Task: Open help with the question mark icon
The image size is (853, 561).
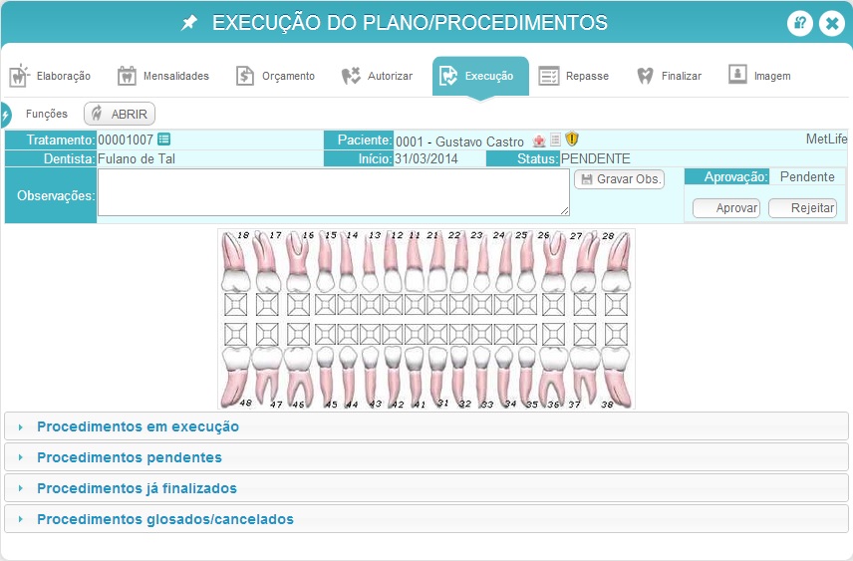Action: pyautogui.click(x=799, y=23)
